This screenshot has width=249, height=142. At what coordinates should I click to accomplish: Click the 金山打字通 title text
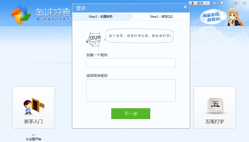coord(53,12)
